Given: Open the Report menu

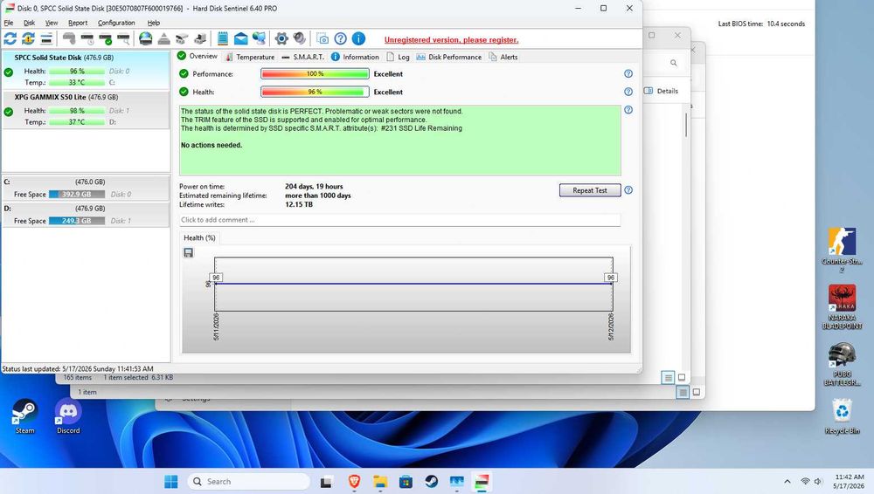Looking at the screenshot, I should [78, 23].
